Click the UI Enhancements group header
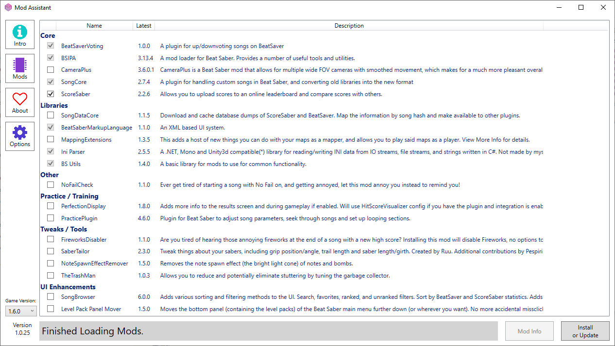The width and height of the screenshot is (615, 346). [x=68, y=287]
